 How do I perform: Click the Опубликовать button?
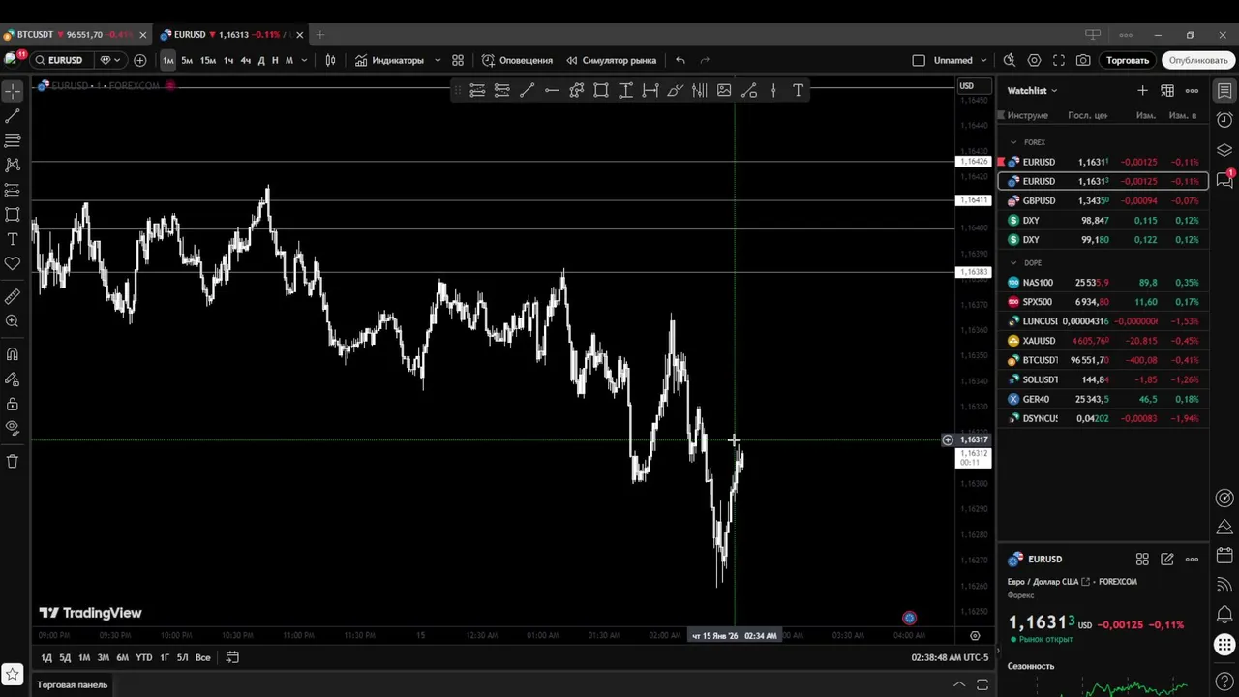click(1198, 60)
